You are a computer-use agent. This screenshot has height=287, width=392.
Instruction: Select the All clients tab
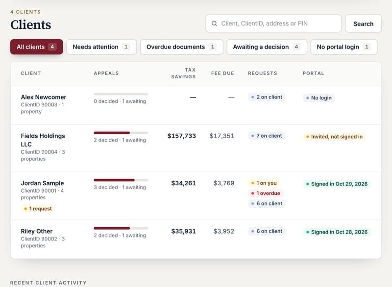(x=36, y=47)
